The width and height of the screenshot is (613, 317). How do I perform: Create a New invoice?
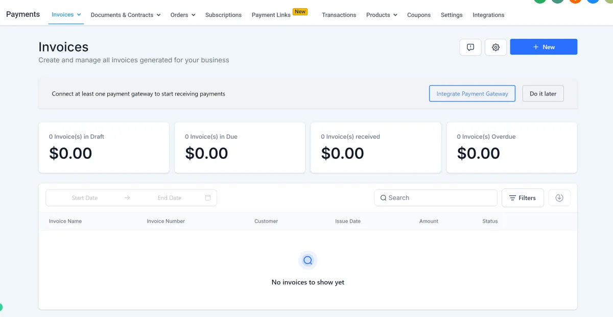tap(544, 47)
